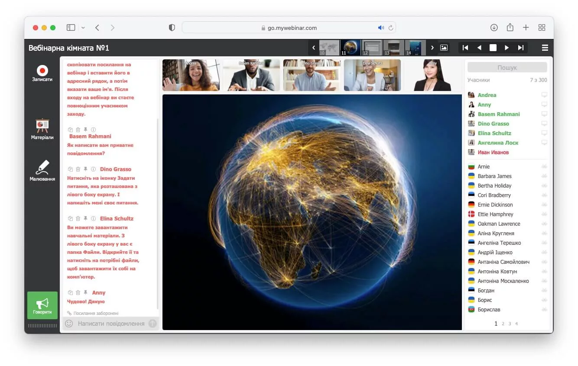This screenshot has height=366, width=578.
Task: Go to page 2 of participants
Action: 503,324
